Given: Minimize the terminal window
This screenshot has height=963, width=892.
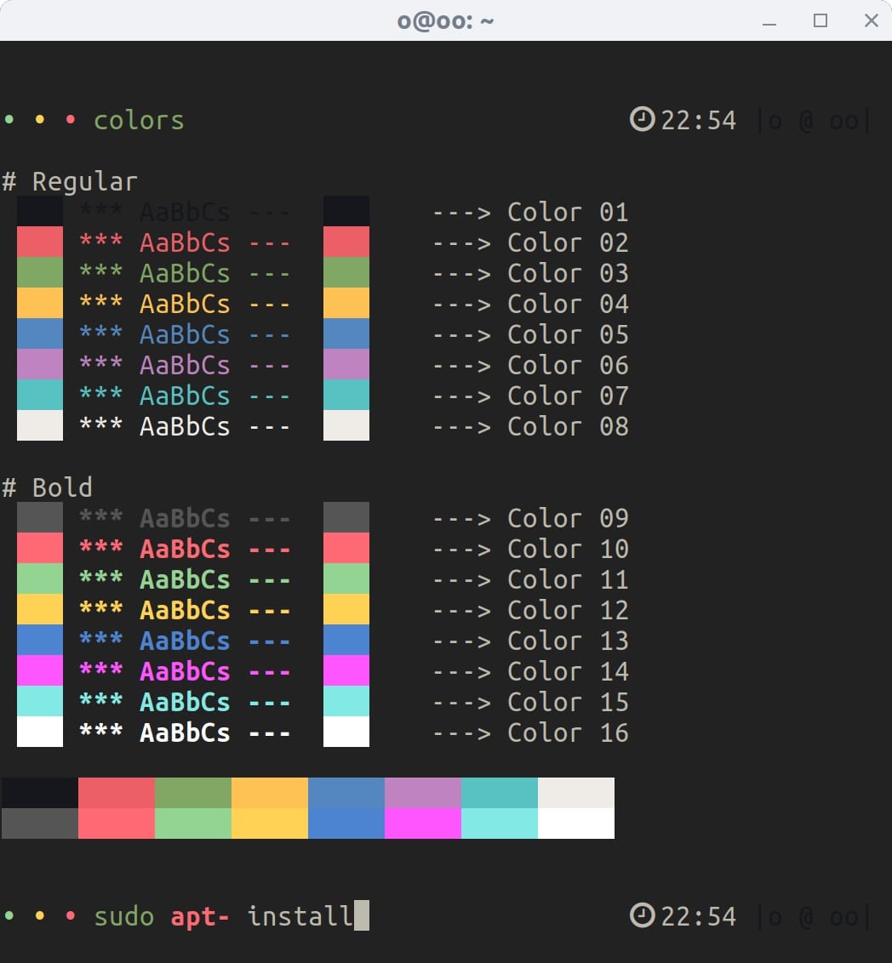Looking at the screenshot, I should pyautogui.click(x=769, y=21).
